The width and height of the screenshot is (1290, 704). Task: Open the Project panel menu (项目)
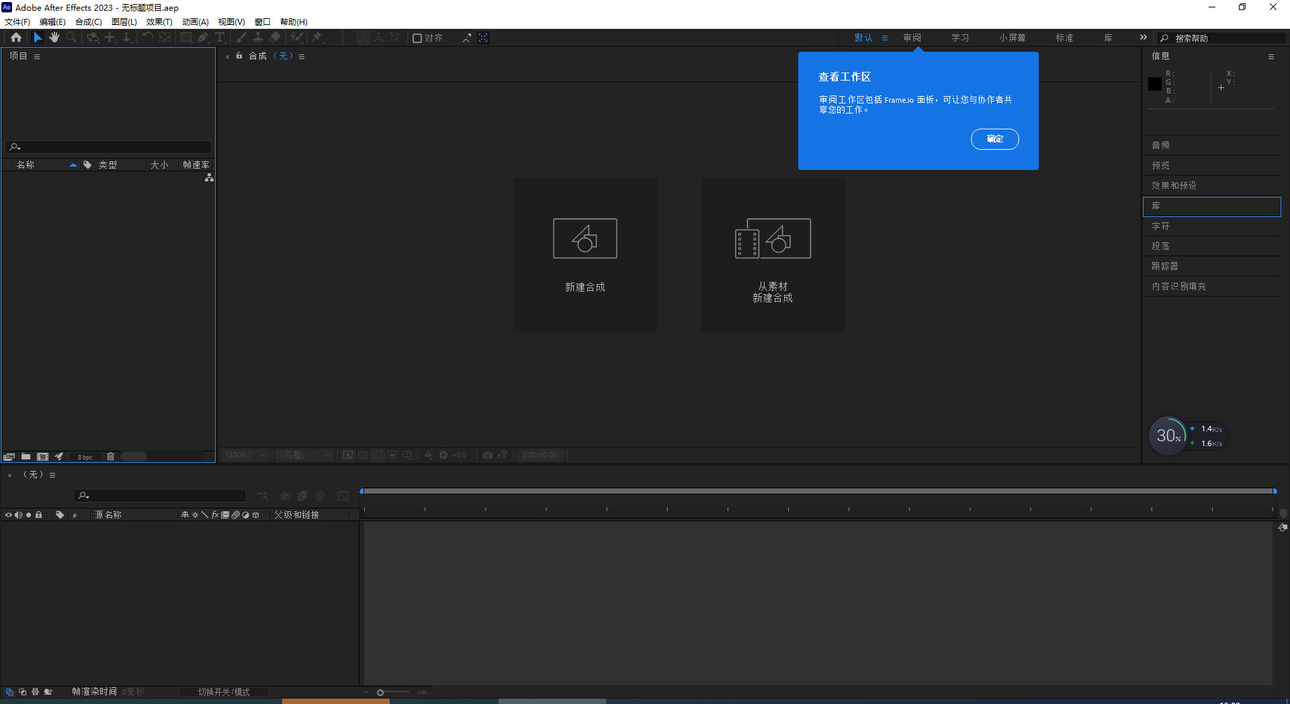pyautogui.click(x=37, y=56)
